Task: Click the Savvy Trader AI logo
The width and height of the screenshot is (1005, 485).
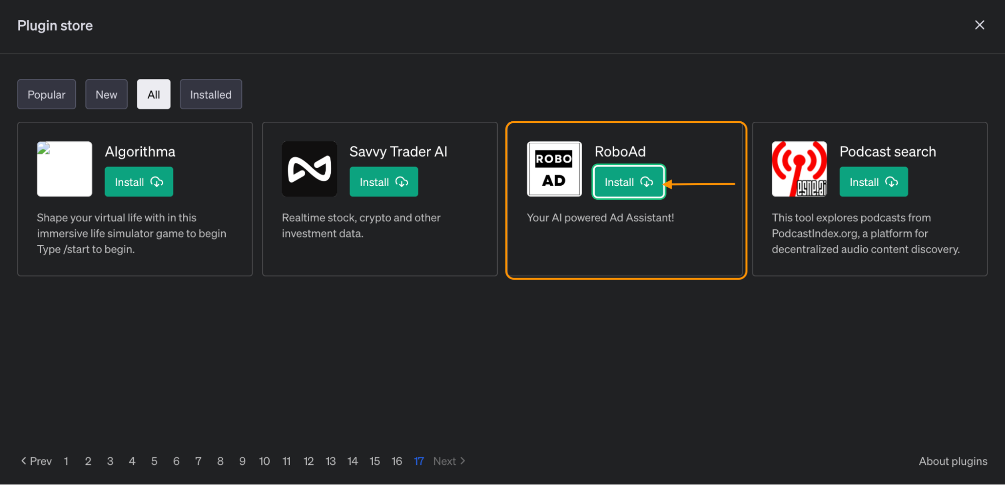Action: [310, 169]
